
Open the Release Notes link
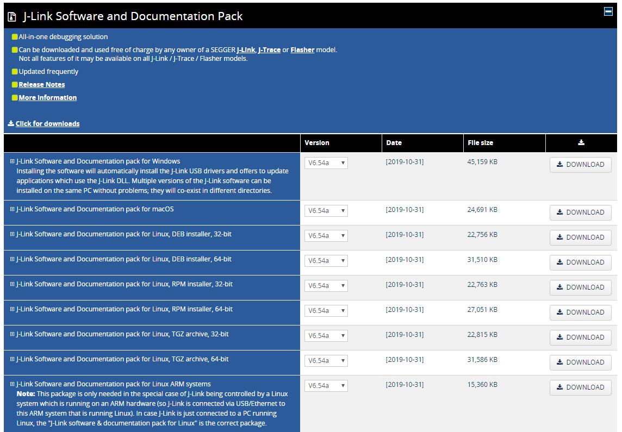[x=42, y=84]
